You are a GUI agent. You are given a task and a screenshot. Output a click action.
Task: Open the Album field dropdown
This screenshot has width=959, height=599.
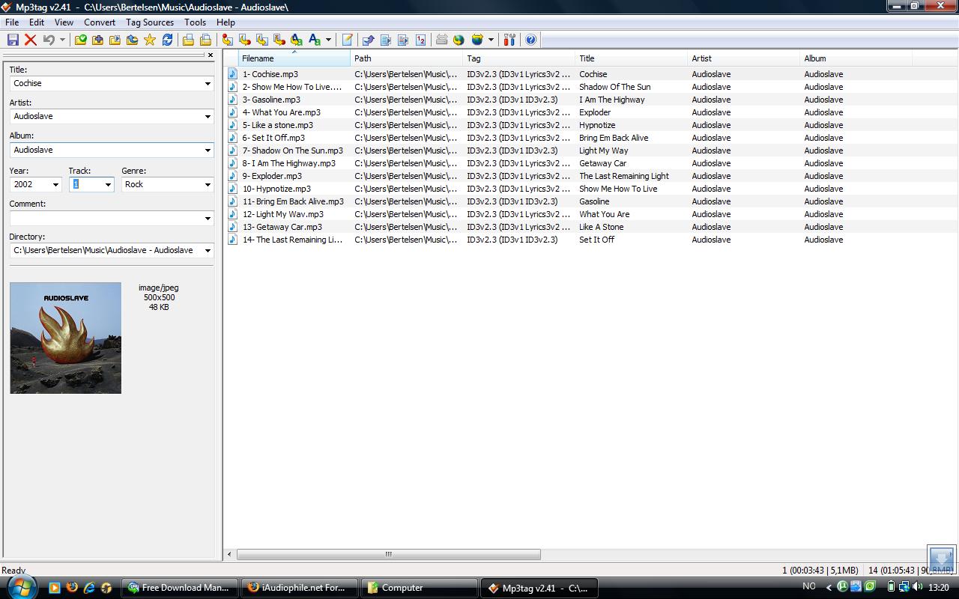(x=208, y=150)
